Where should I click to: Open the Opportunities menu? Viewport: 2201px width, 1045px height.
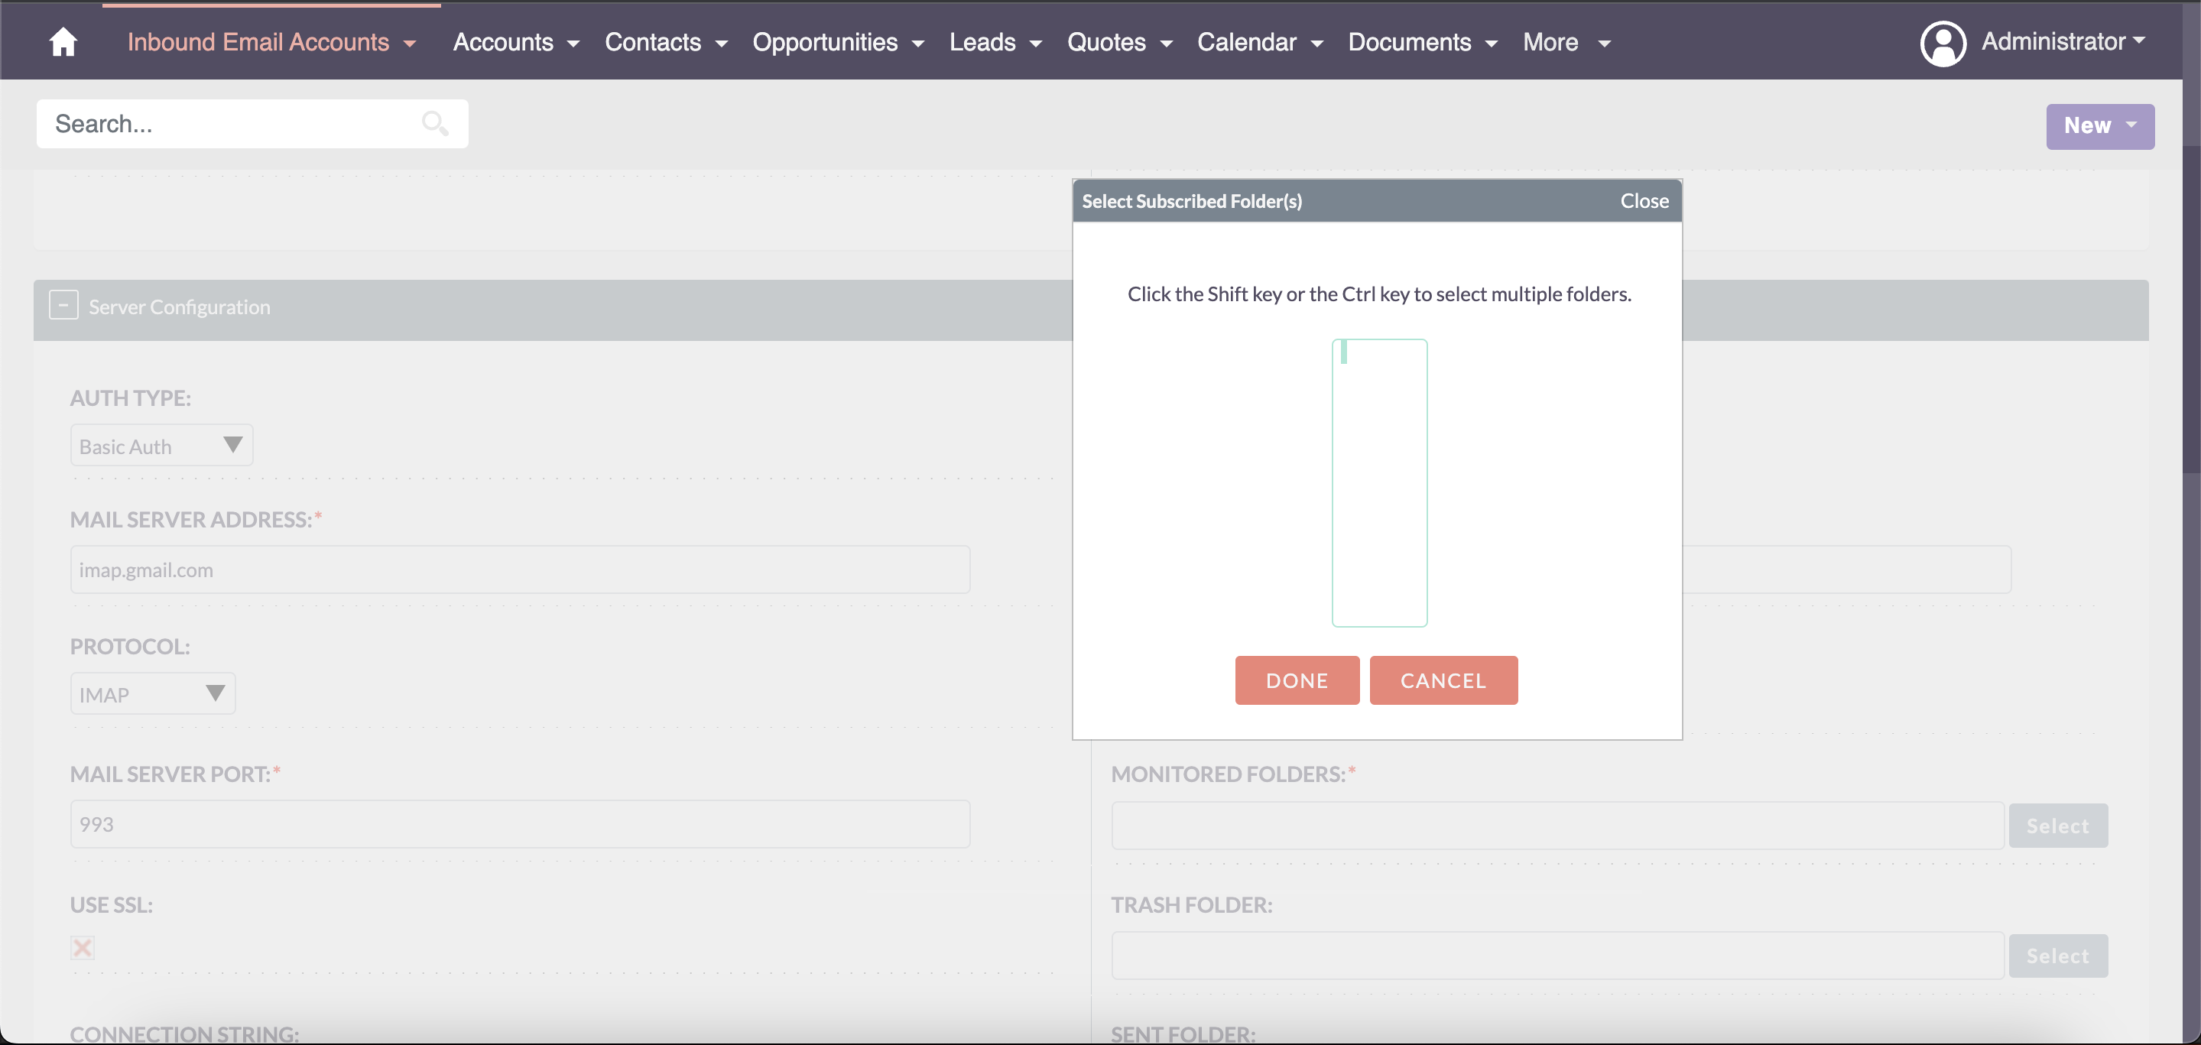838,42
